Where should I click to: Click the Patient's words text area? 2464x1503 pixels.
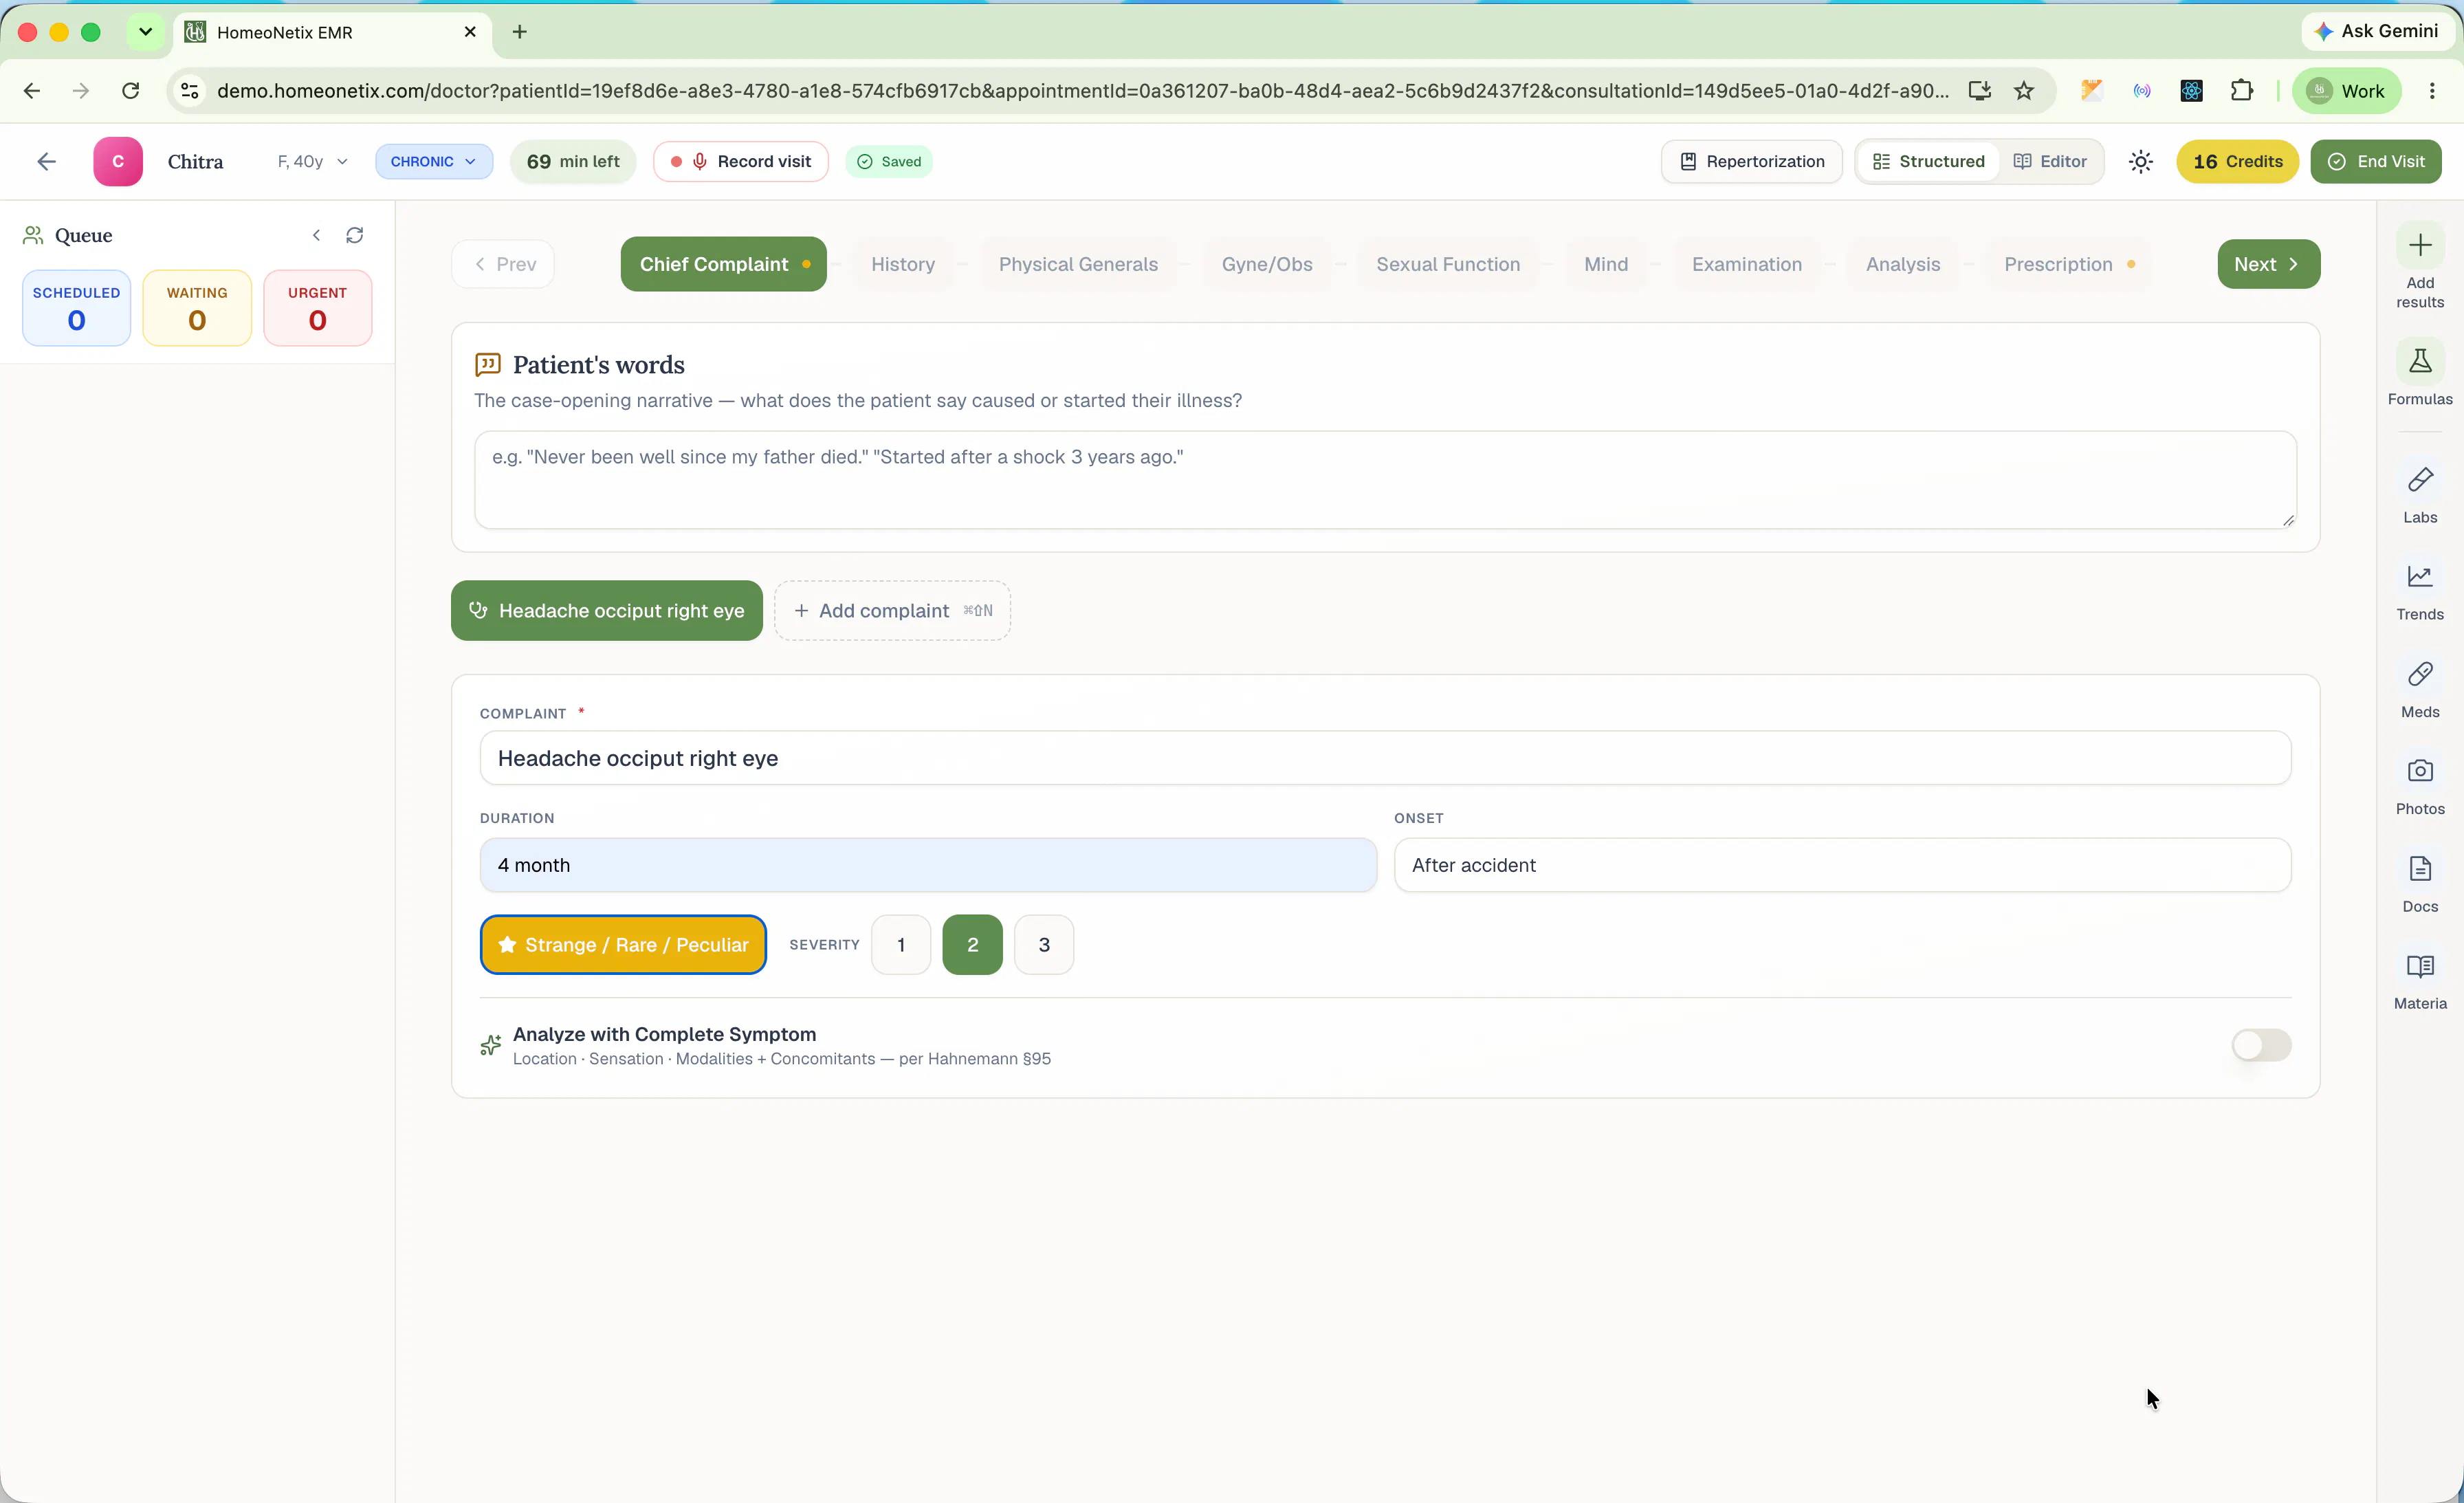[x=1385, y=480]
